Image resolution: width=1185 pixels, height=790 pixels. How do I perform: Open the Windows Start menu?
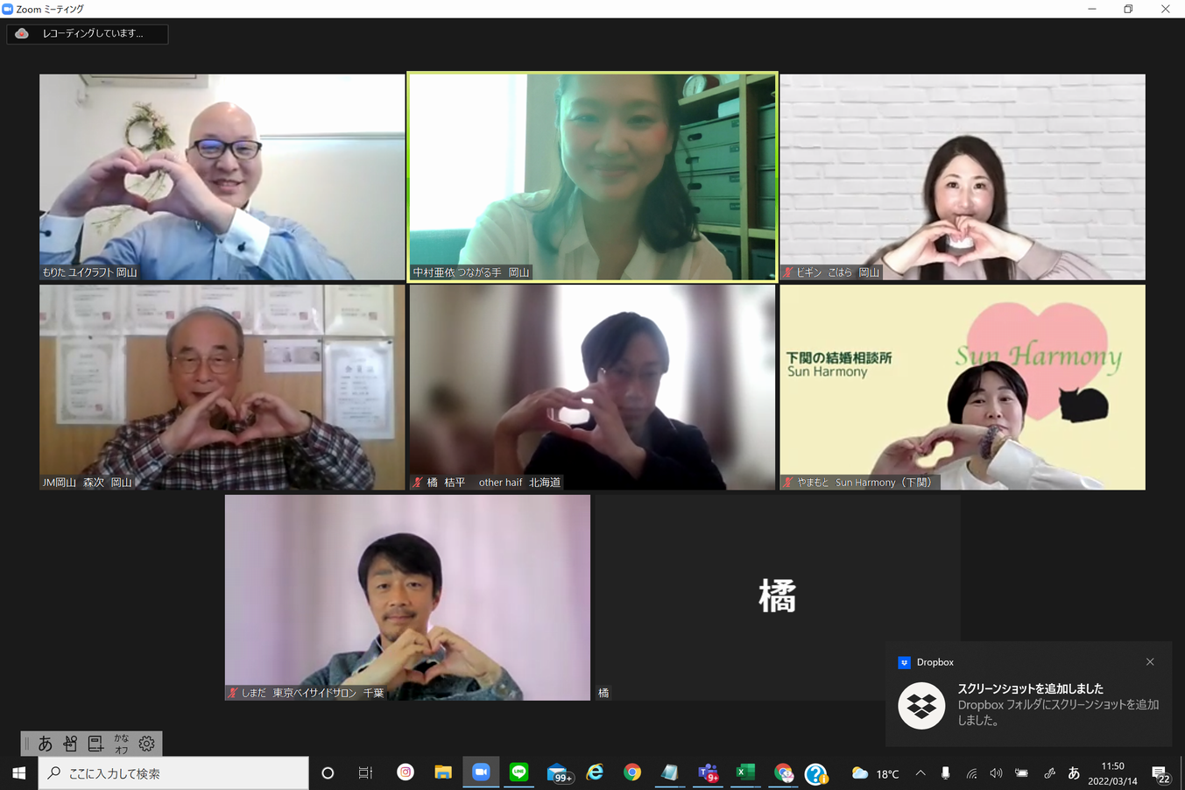pyautogui.click(x=18, y=772)
